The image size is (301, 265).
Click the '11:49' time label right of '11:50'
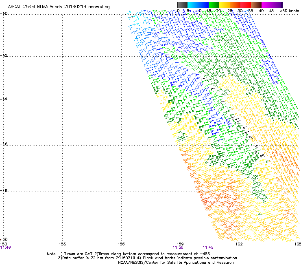tap(208, 247)
